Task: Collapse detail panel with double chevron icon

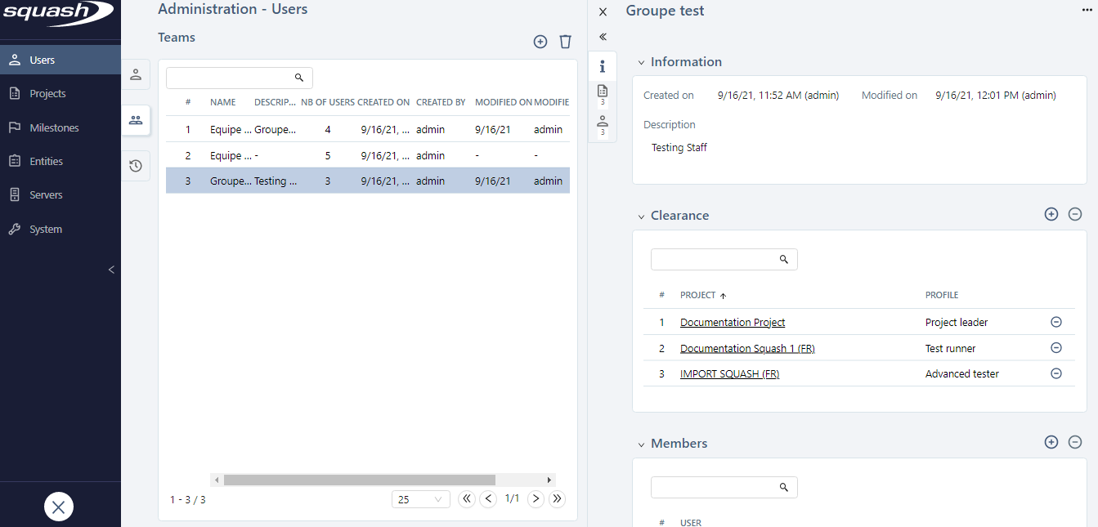Action: pos(603,37)
